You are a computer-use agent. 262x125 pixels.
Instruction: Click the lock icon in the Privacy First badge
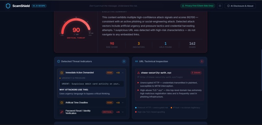click(183, 6)
